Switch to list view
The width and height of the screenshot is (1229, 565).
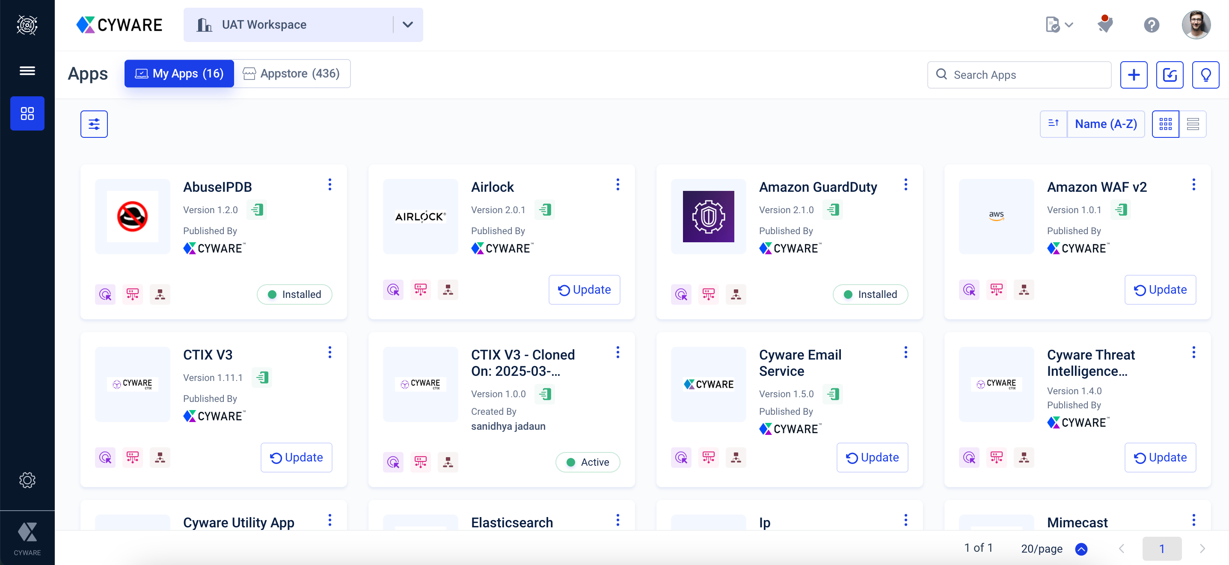[1193, 124]
